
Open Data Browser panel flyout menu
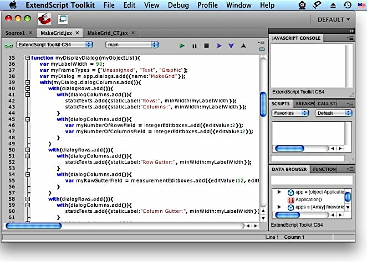click(350, 169)
